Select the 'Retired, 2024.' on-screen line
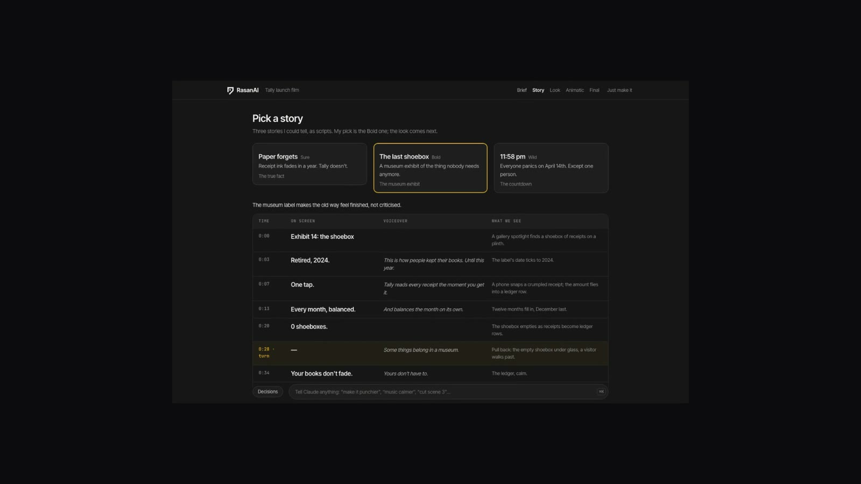 point(310,260)
